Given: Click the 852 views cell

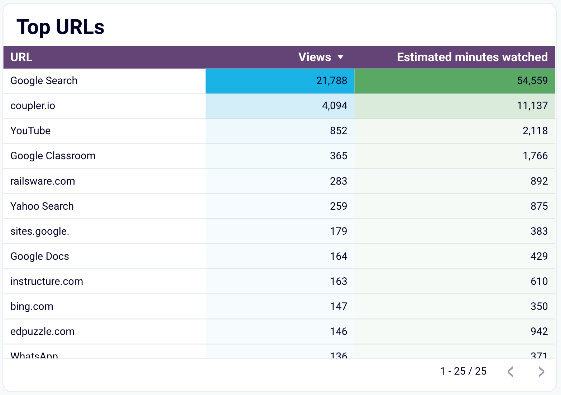Looking at the screenshot, I should [x=280, y=131].
